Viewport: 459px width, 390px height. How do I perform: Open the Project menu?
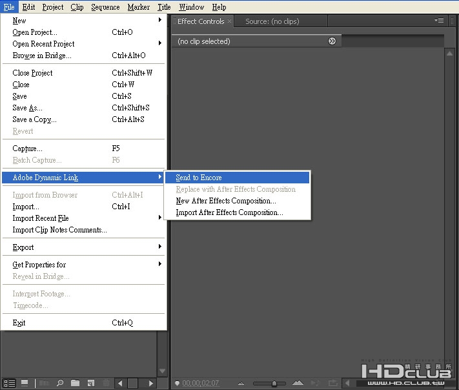point(53,7)
